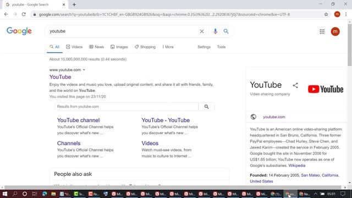
Task: Show hidden system tray icons
Action: pyautogui.click(x=315, y=194)
